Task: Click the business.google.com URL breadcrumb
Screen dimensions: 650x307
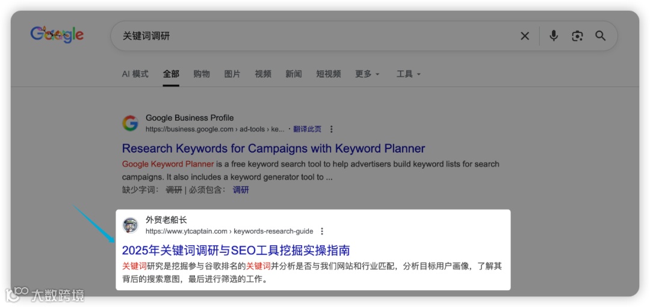Action: (x=215, y=129)
